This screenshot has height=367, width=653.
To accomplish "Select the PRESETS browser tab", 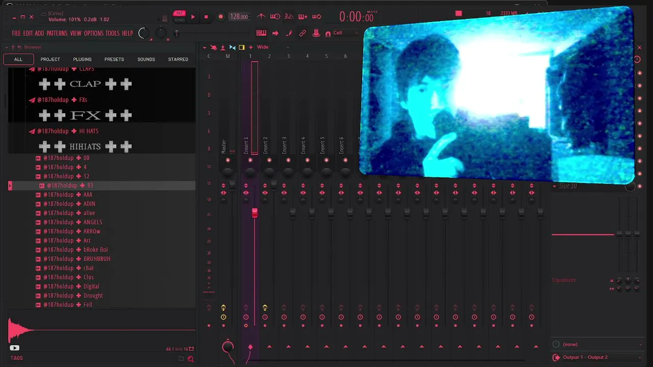I will (114, 59).
